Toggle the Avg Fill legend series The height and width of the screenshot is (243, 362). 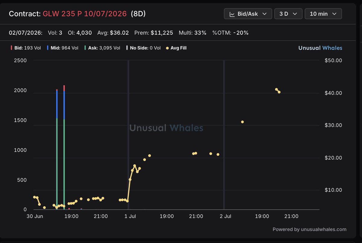176,48
